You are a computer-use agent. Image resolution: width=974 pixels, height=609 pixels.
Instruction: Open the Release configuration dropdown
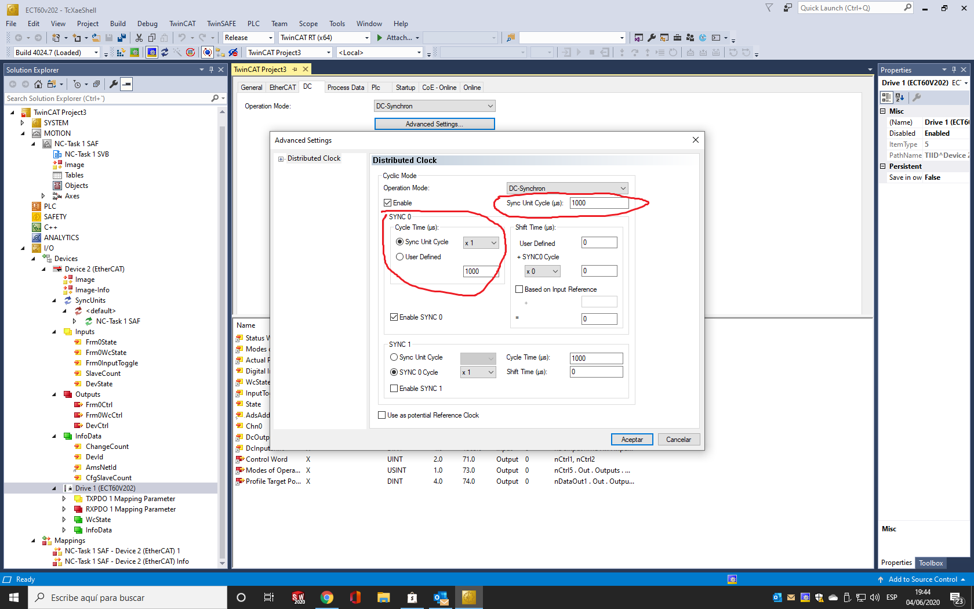248,38
